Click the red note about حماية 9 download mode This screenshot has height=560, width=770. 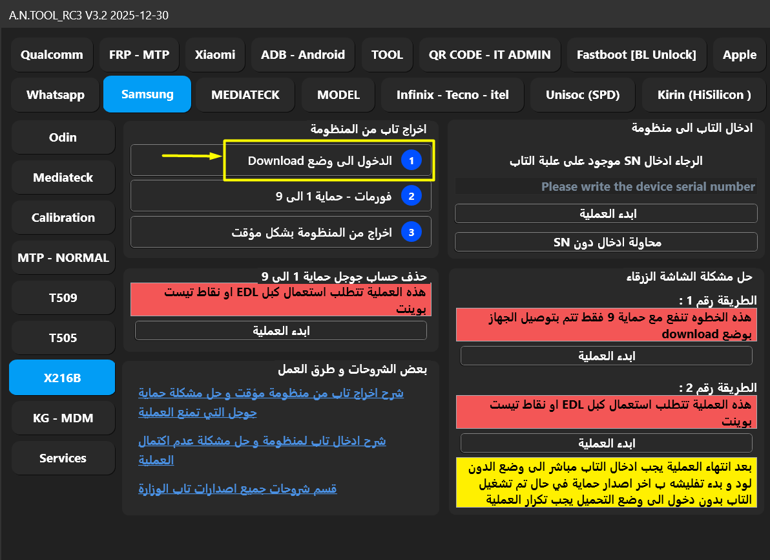coord(607,325)
